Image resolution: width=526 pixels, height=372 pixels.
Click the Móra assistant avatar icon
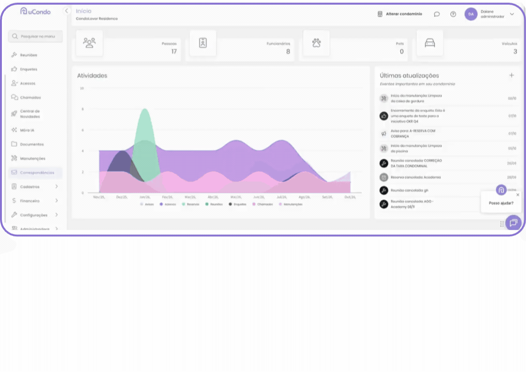(501, 190)
